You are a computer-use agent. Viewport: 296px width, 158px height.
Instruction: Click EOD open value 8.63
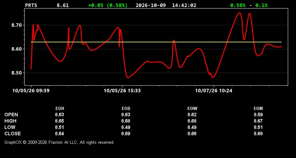126,115
